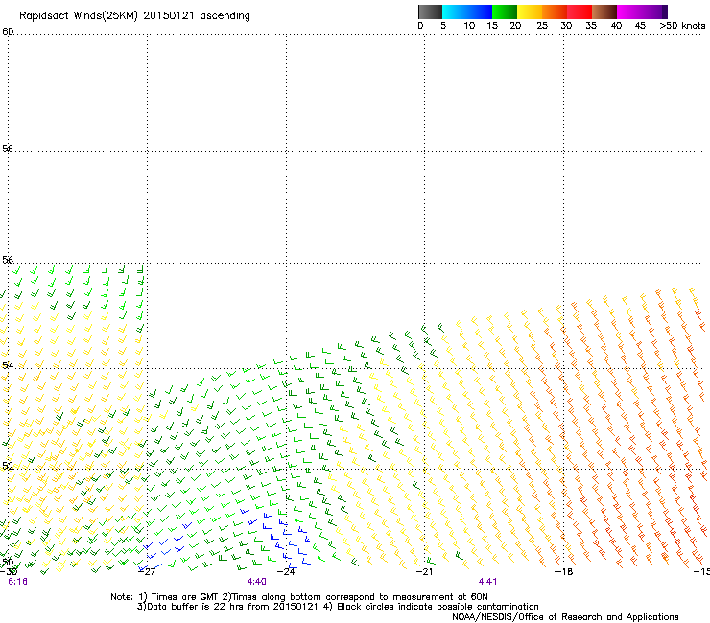The height and width of the screenshot is (623, 710).
Task: Click the 'Data buffer is 22 hrs' note line
Action: click(x=338, y=607)
